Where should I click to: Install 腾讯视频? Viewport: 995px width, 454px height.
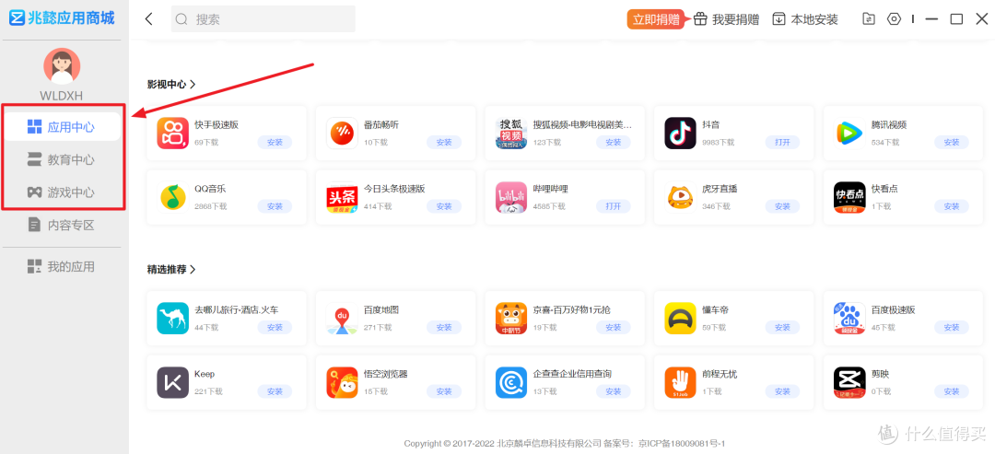(952, 142)
